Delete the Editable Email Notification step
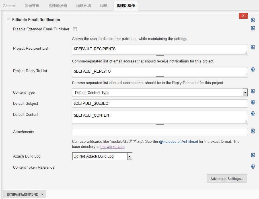 [x=243, y=16]
